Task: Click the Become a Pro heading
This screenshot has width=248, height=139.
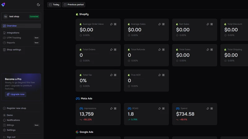Action: click(x=13, y=79)
